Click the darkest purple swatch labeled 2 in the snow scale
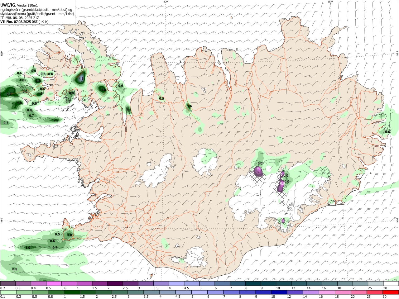Image resolution: width=399 pixels, height=299 pixels. coord(115,283)
